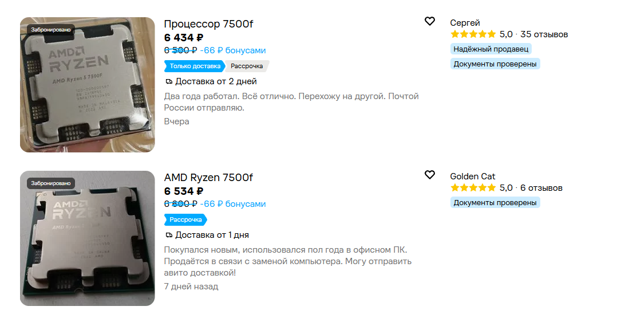Open the first Ryzen 5 7500F photo
The image size is (625, 314).
[88, 85]
